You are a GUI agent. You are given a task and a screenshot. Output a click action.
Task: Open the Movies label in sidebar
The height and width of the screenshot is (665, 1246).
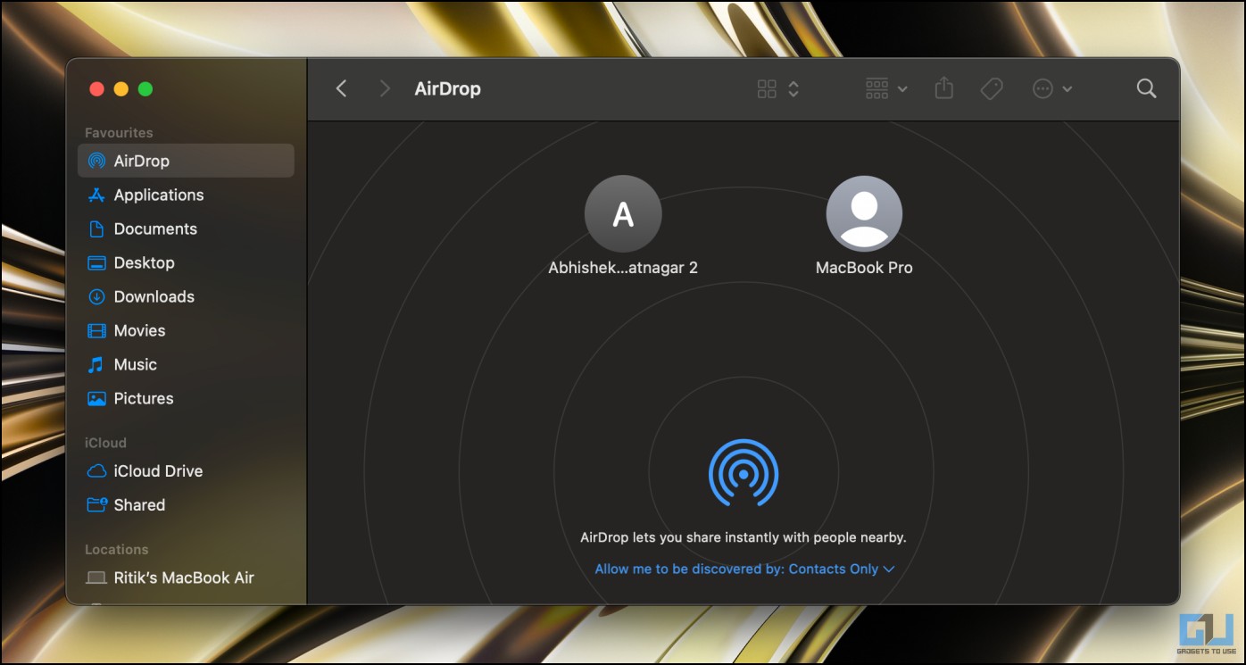point(140,331)
